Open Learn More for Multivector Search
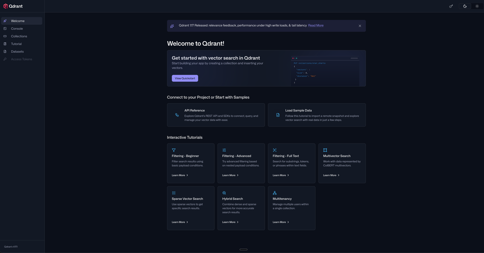The width and height of the screenshot is (484, 253). tap(332, 175)
